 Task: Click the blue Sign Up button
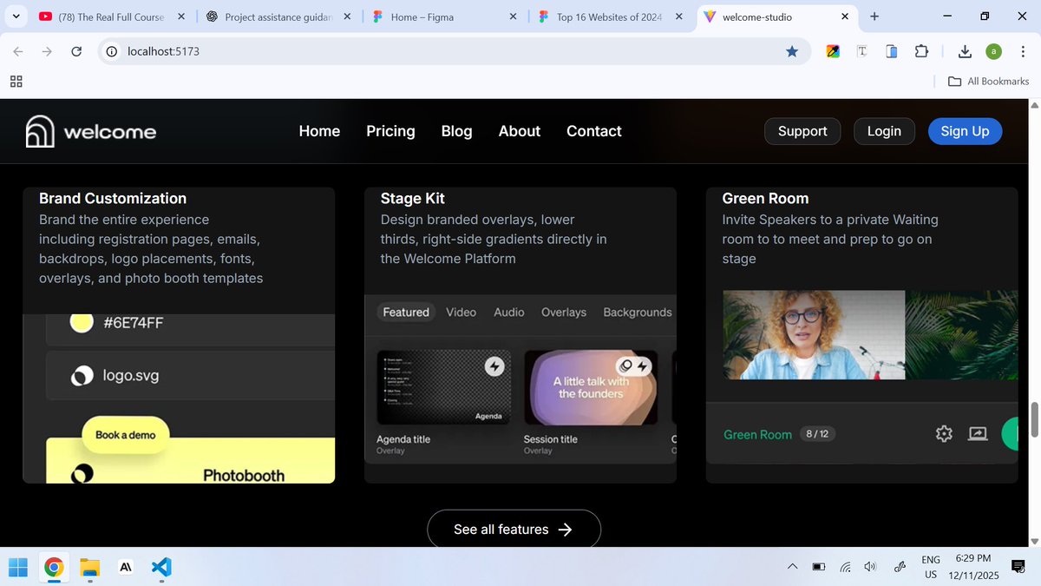pyautogui.click(x=965, y=131)
